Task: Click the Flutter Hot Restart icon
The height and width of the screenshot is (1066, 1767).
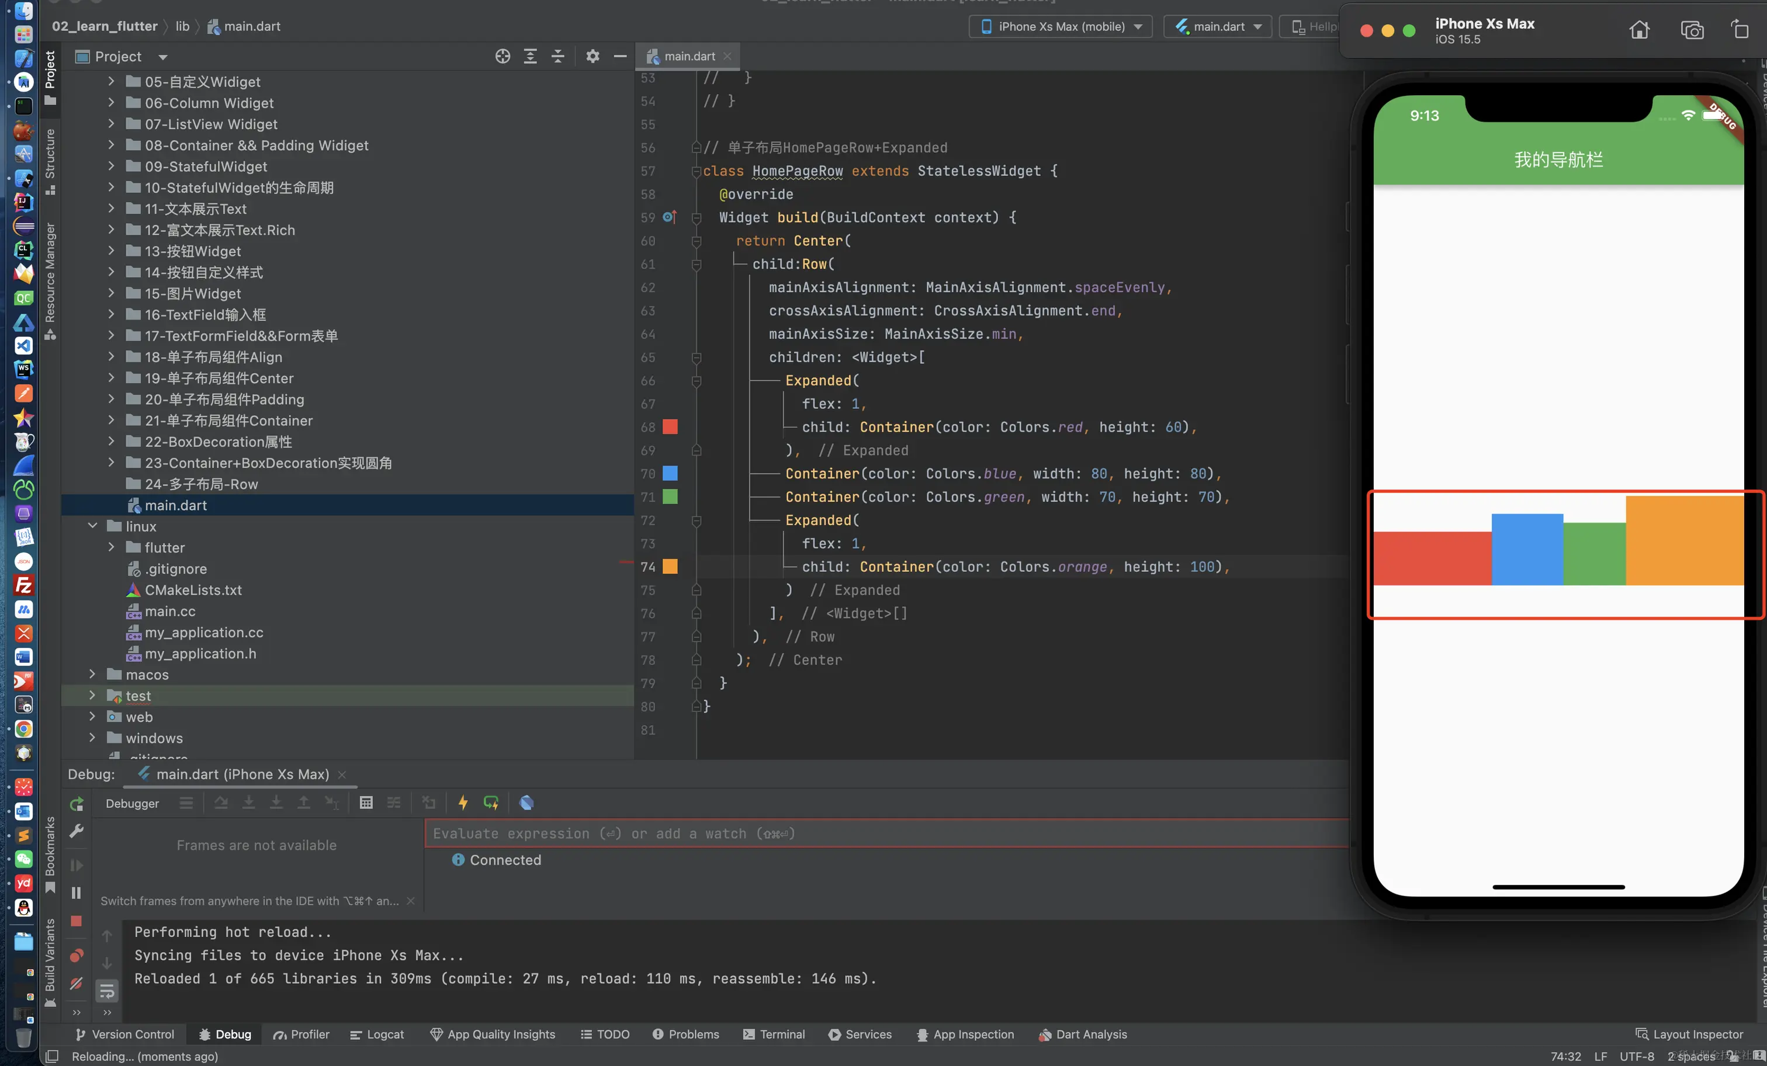Action: tap(491, 803)
